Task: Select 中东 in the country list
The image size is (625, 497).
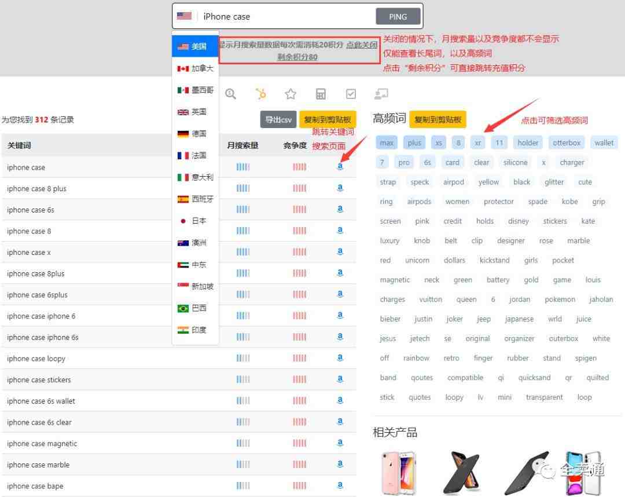Action: tap(196, 264)
